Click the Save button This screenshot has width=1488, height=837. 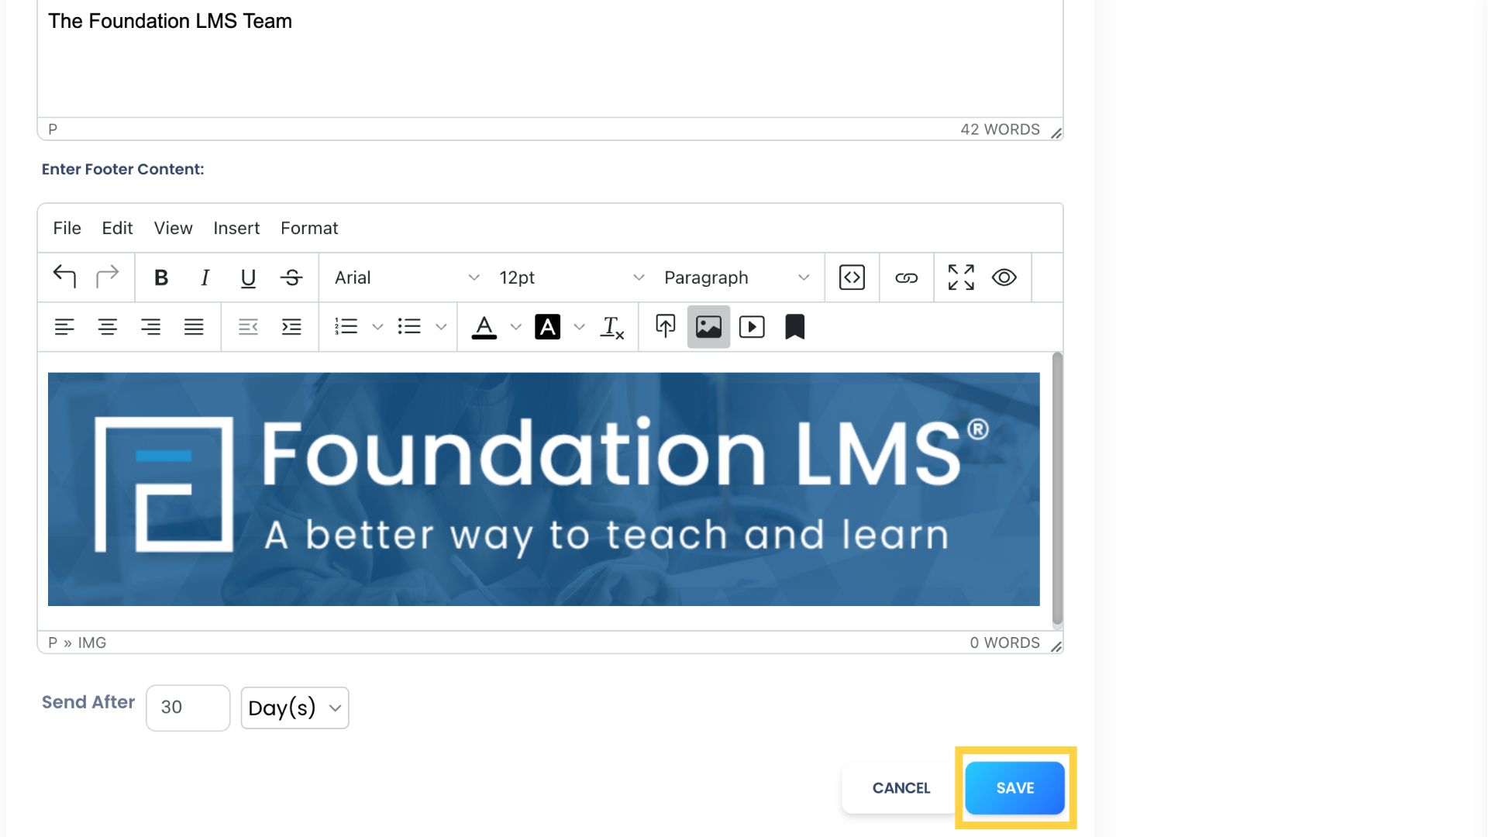click(1014, 788)
